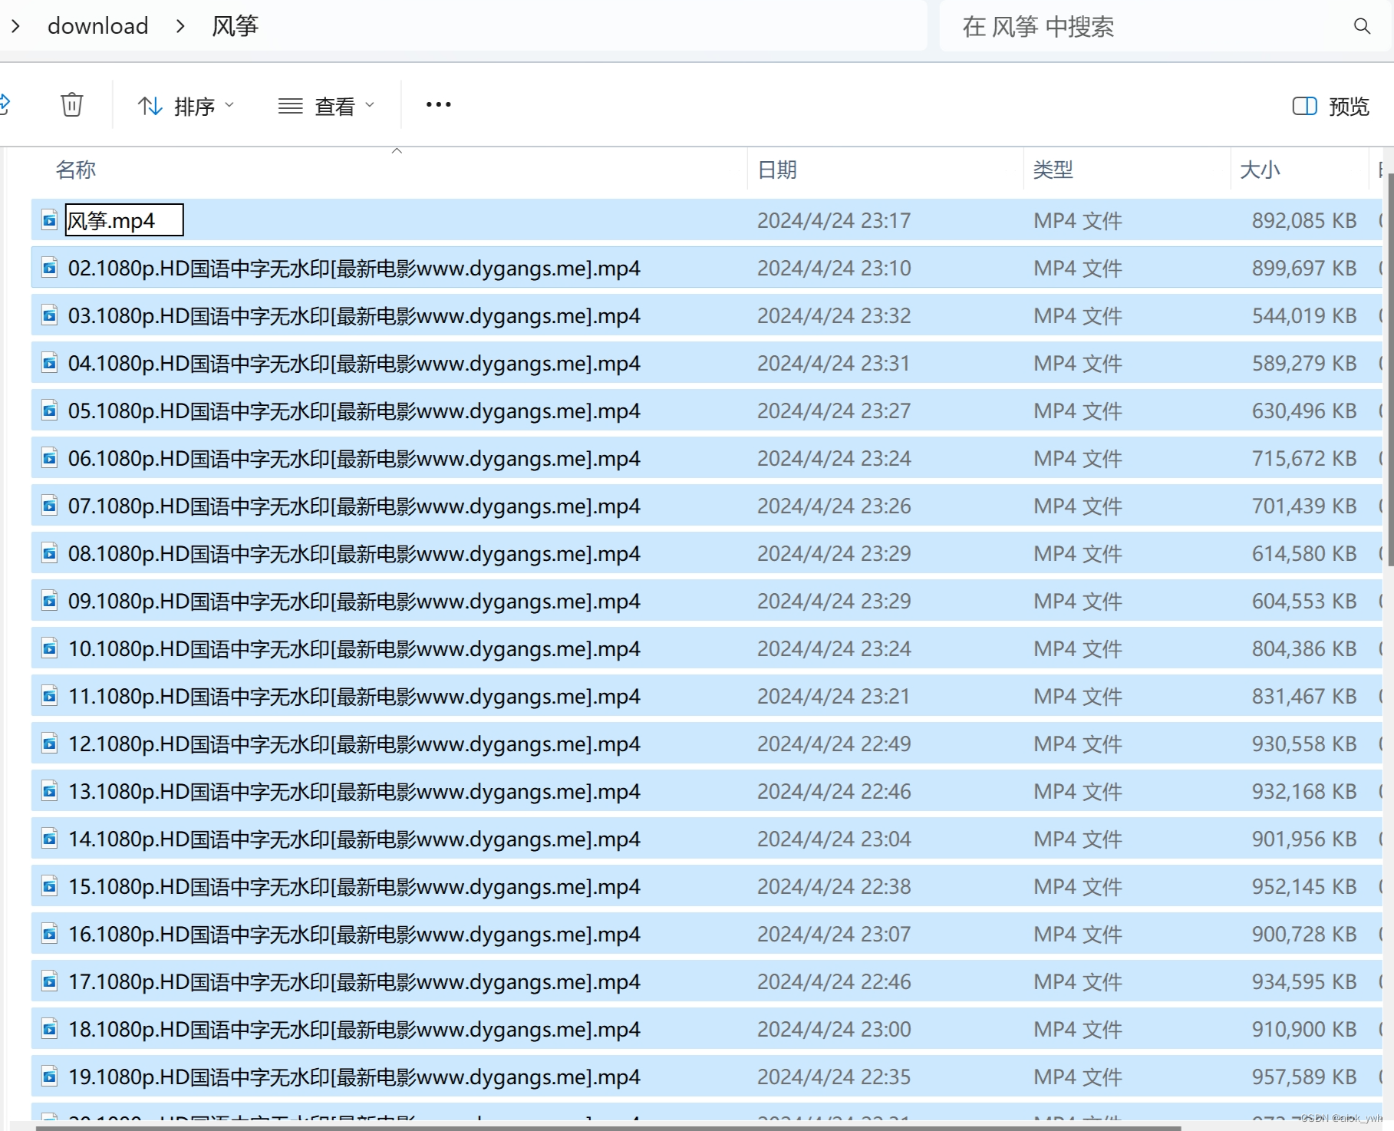
Task: Select file name 14.1080p.HD国语中字无水印 mp4
Action: point(354,839)
